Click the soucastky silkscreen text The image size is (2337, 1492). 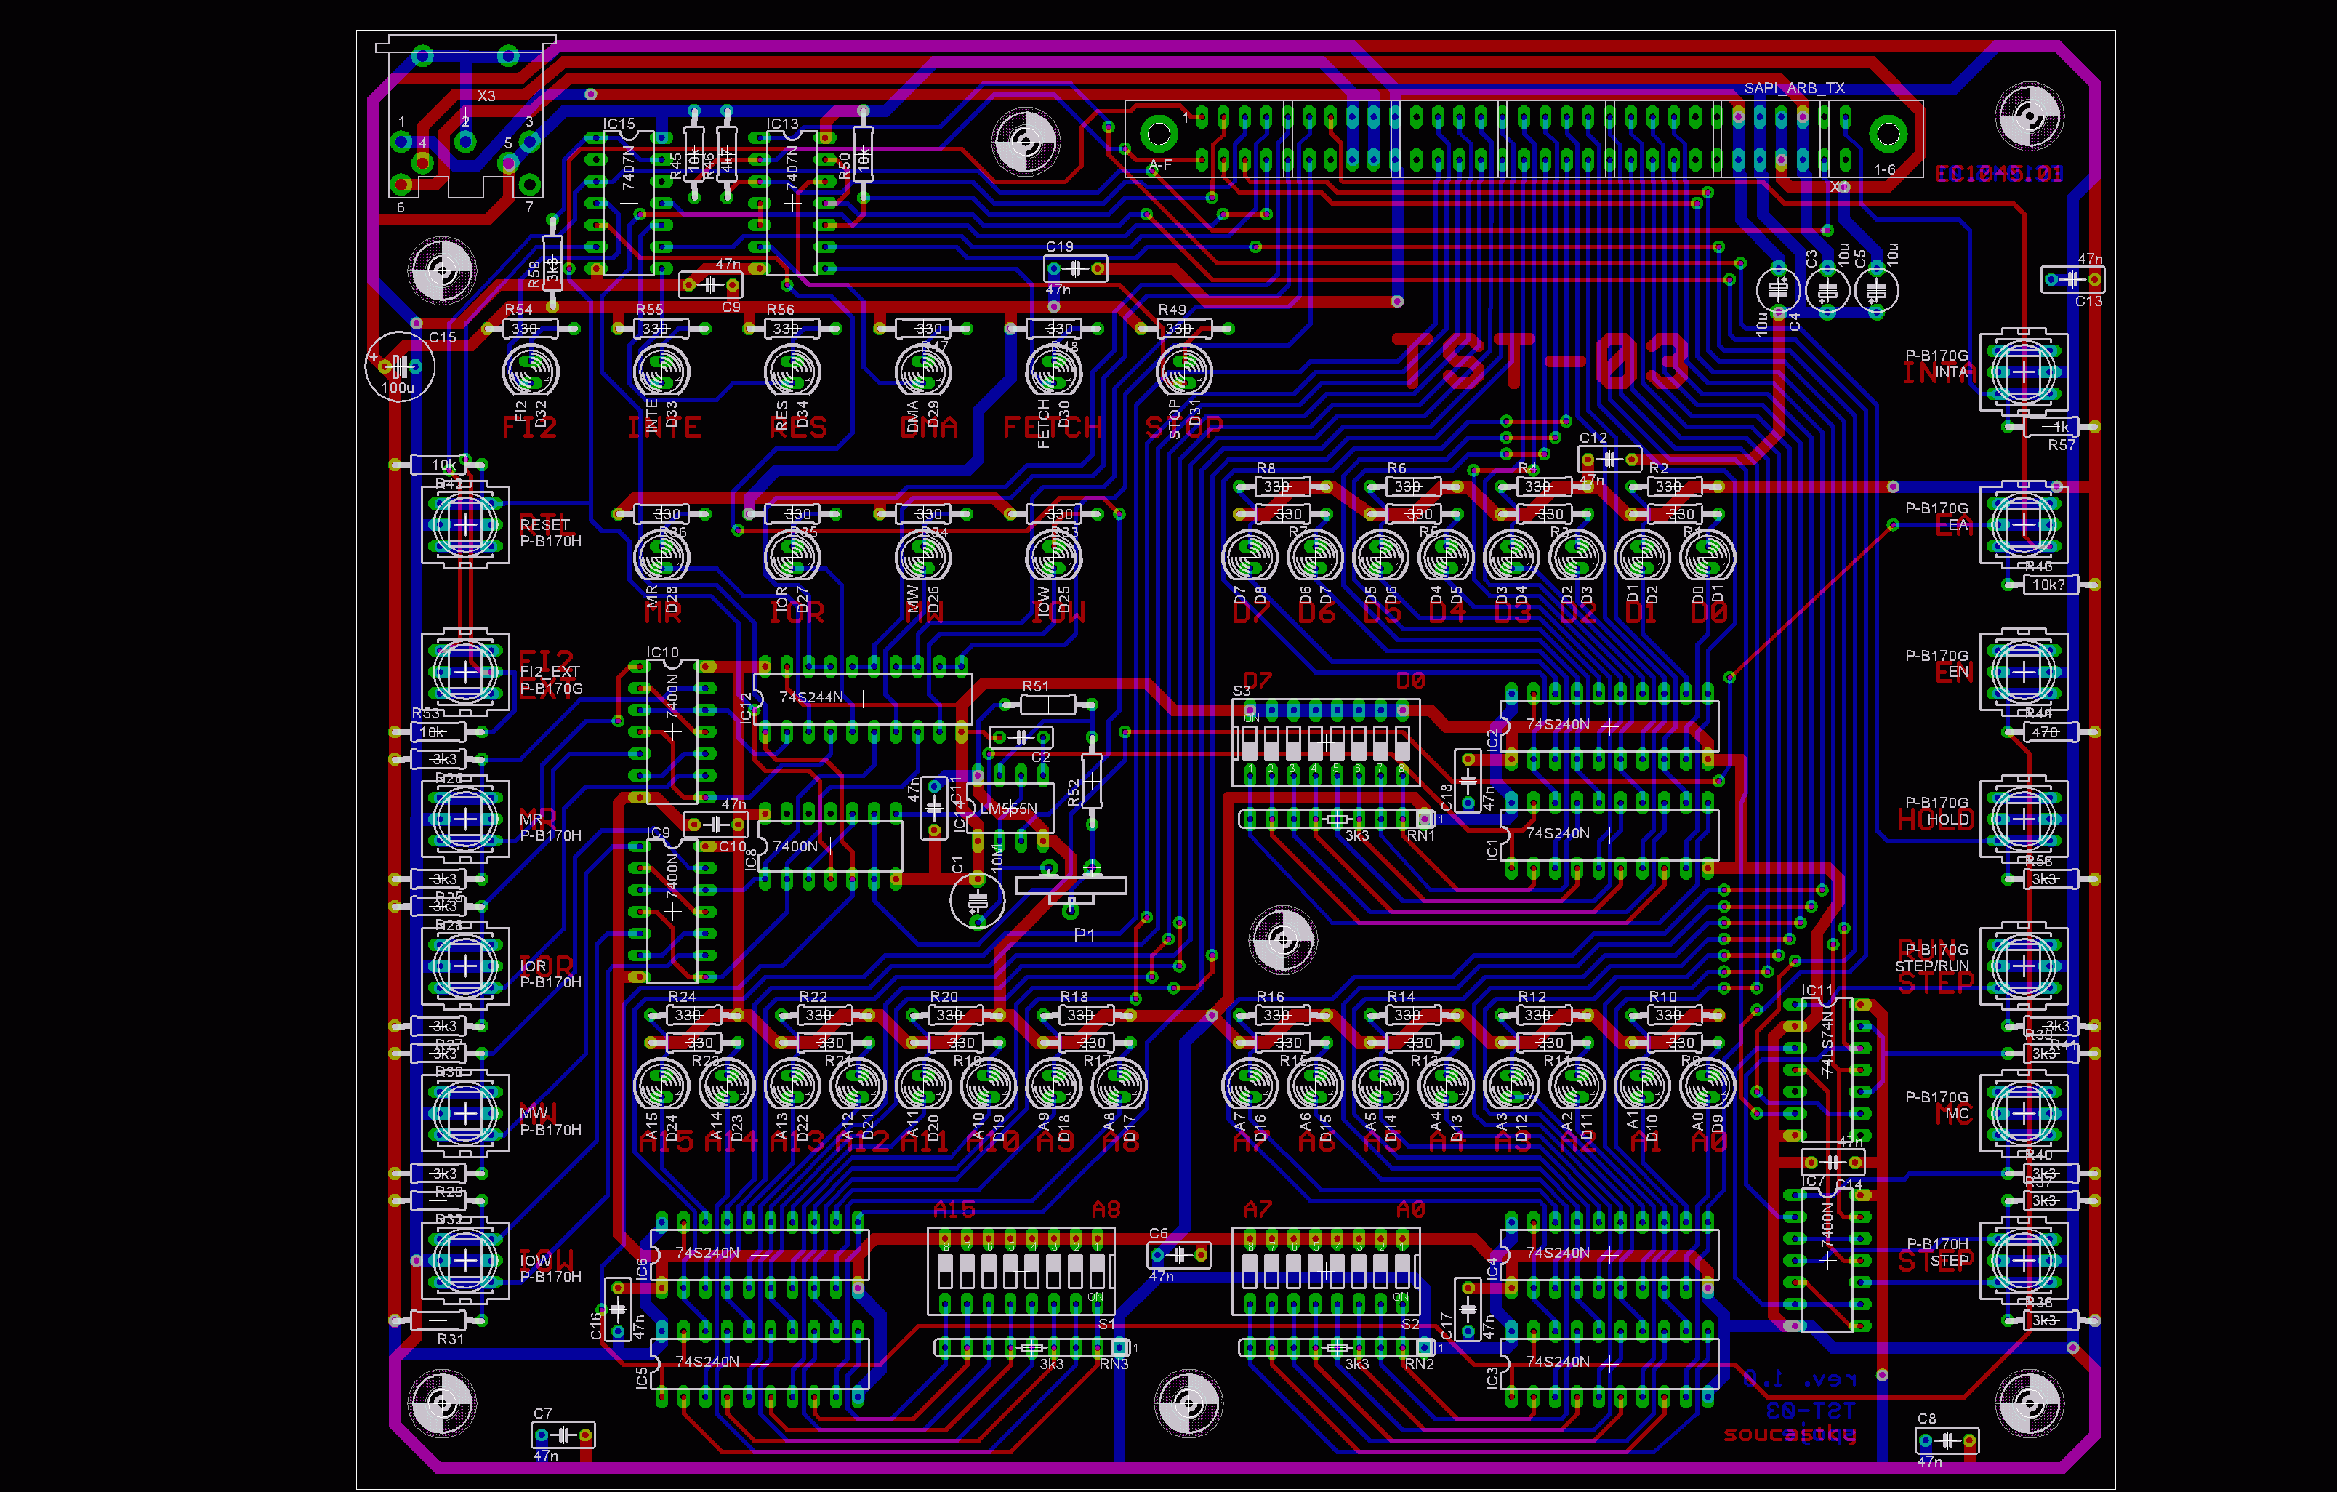coord(1790,1435)
